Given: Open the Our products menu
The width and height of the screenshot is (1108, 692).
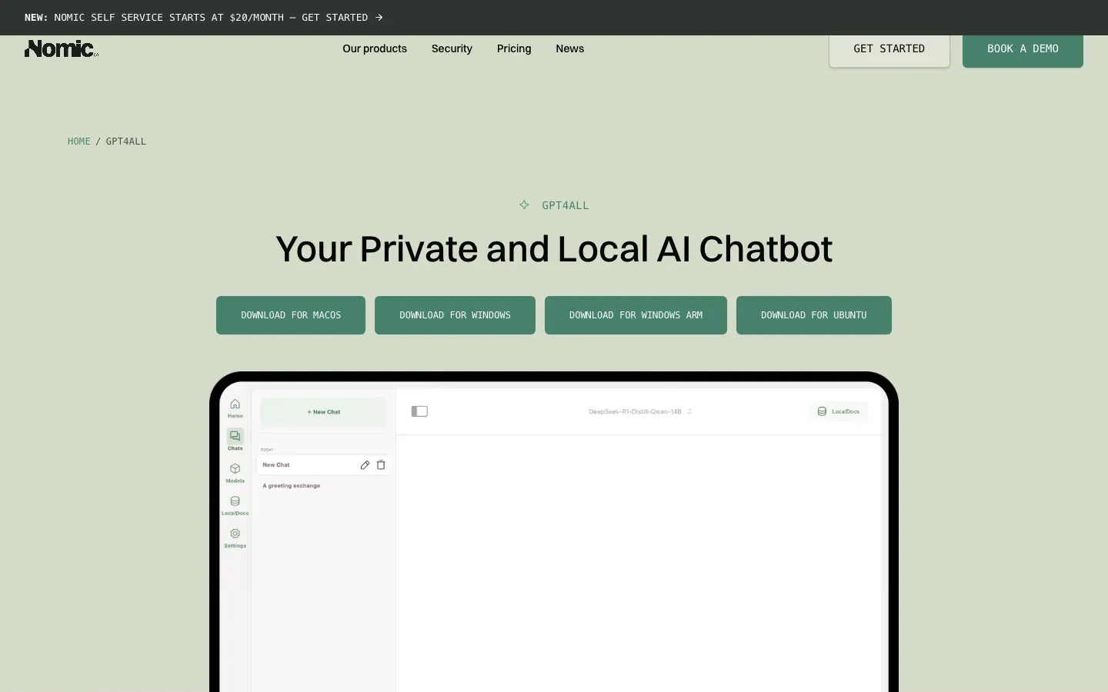Looking at the screenshot, I should click(x=375, y=48).
